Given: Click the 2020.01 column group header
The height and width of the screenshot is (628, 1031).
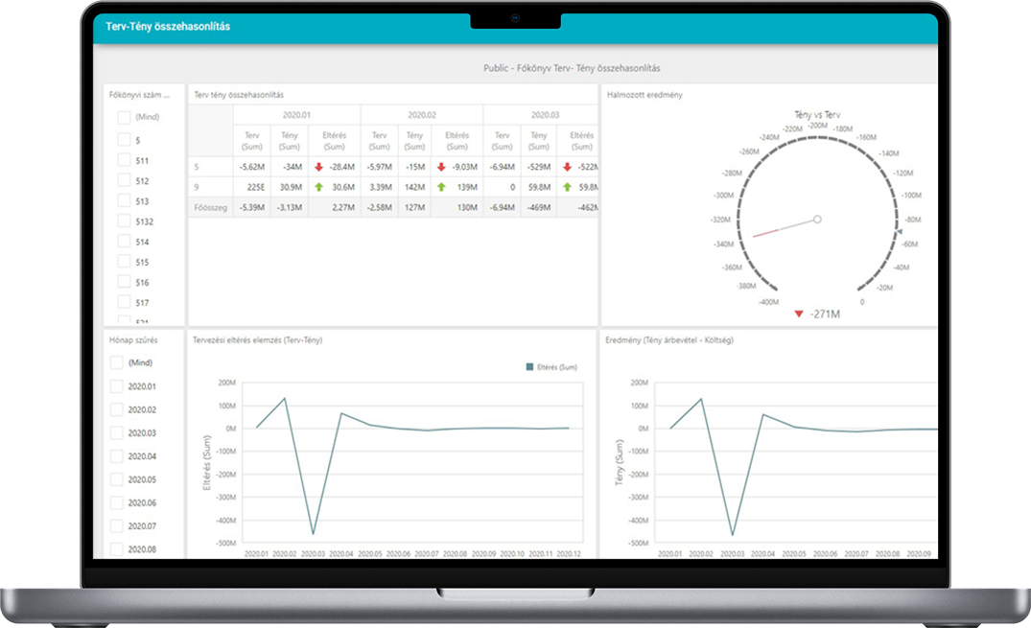Looking at the screenshot, I should 296,115.
